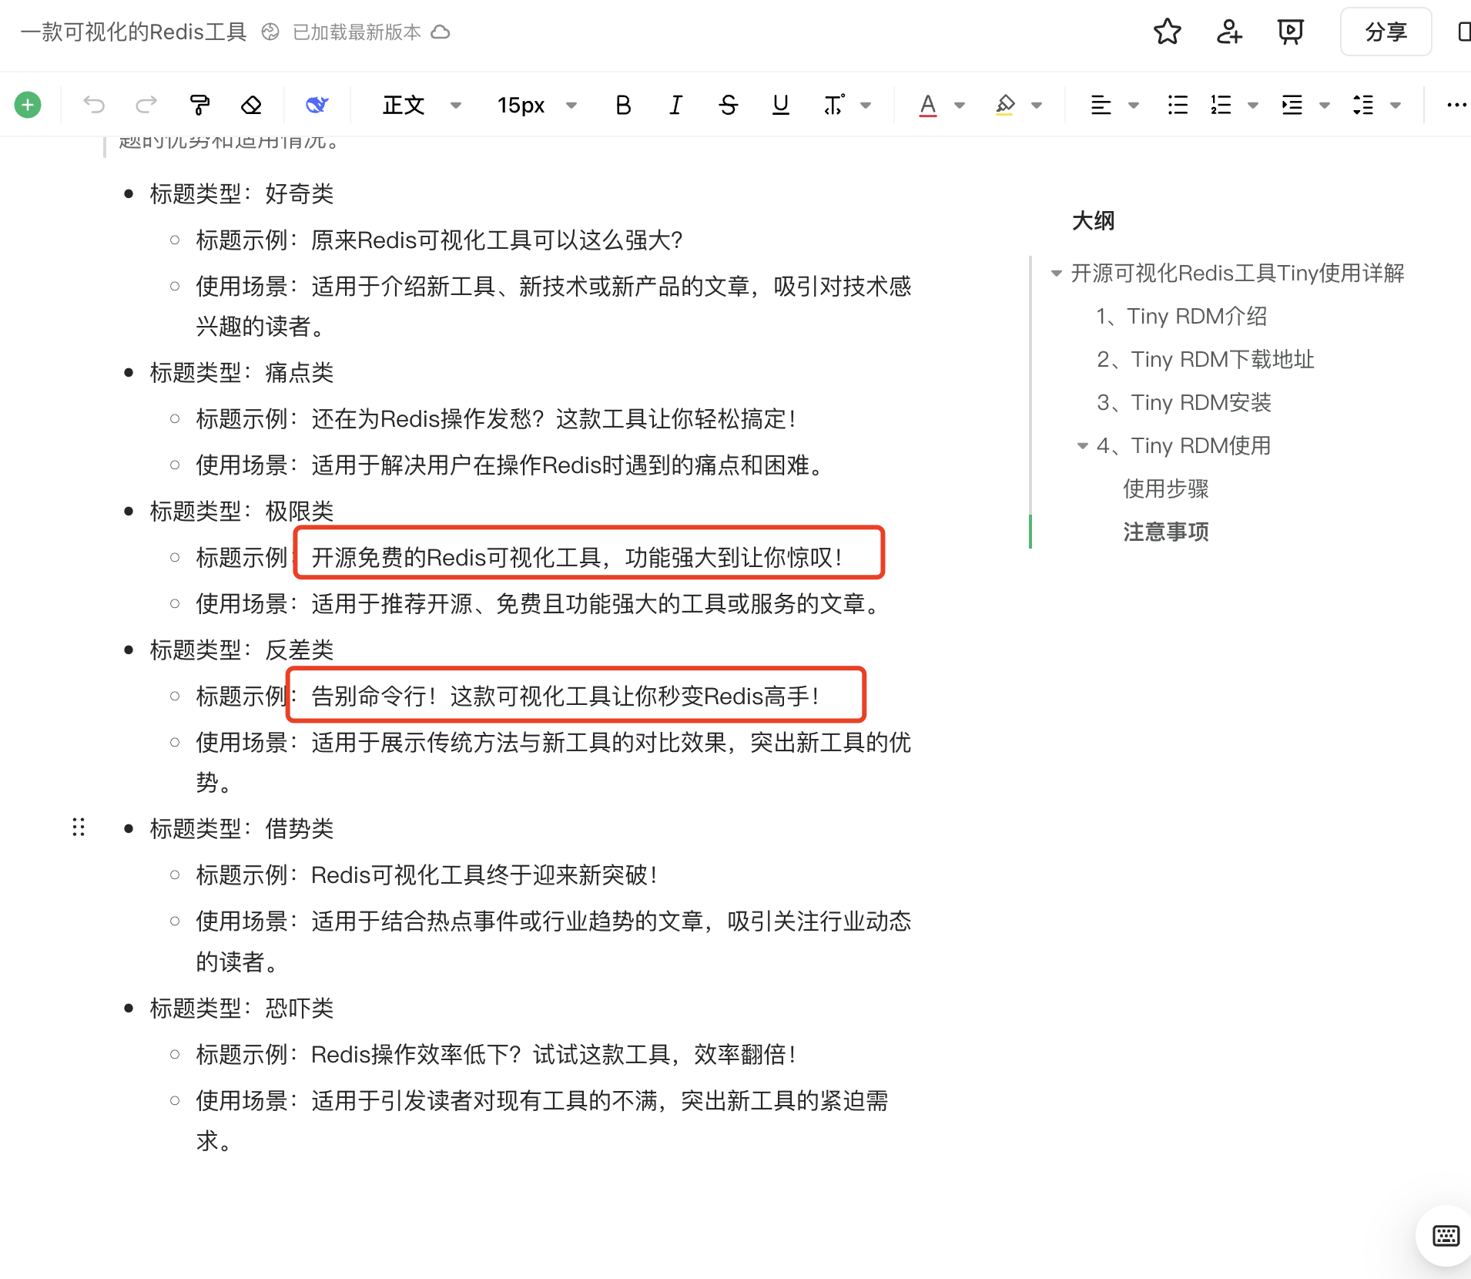This screenshot has width=1471, height=1279.
Task: Click the 已加载最新版本 status text
Action: 357,32
